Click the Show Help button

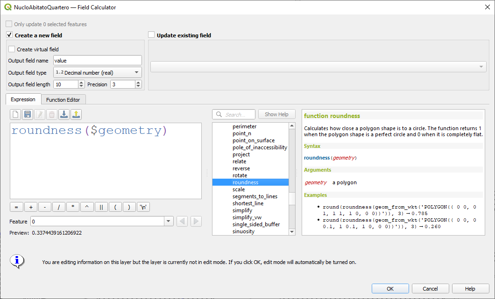coord(276,114)
